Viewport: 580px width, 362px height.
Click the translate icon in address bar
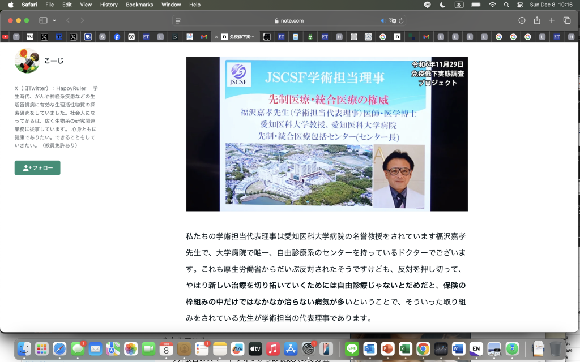[x=392, y=20]
